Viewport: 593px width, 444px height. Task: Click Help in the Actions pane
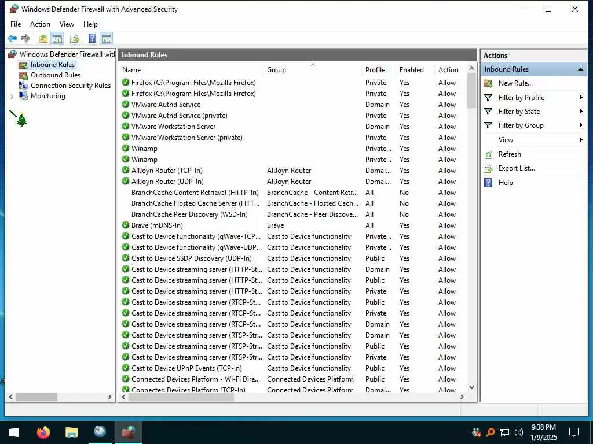click(506, 183)
